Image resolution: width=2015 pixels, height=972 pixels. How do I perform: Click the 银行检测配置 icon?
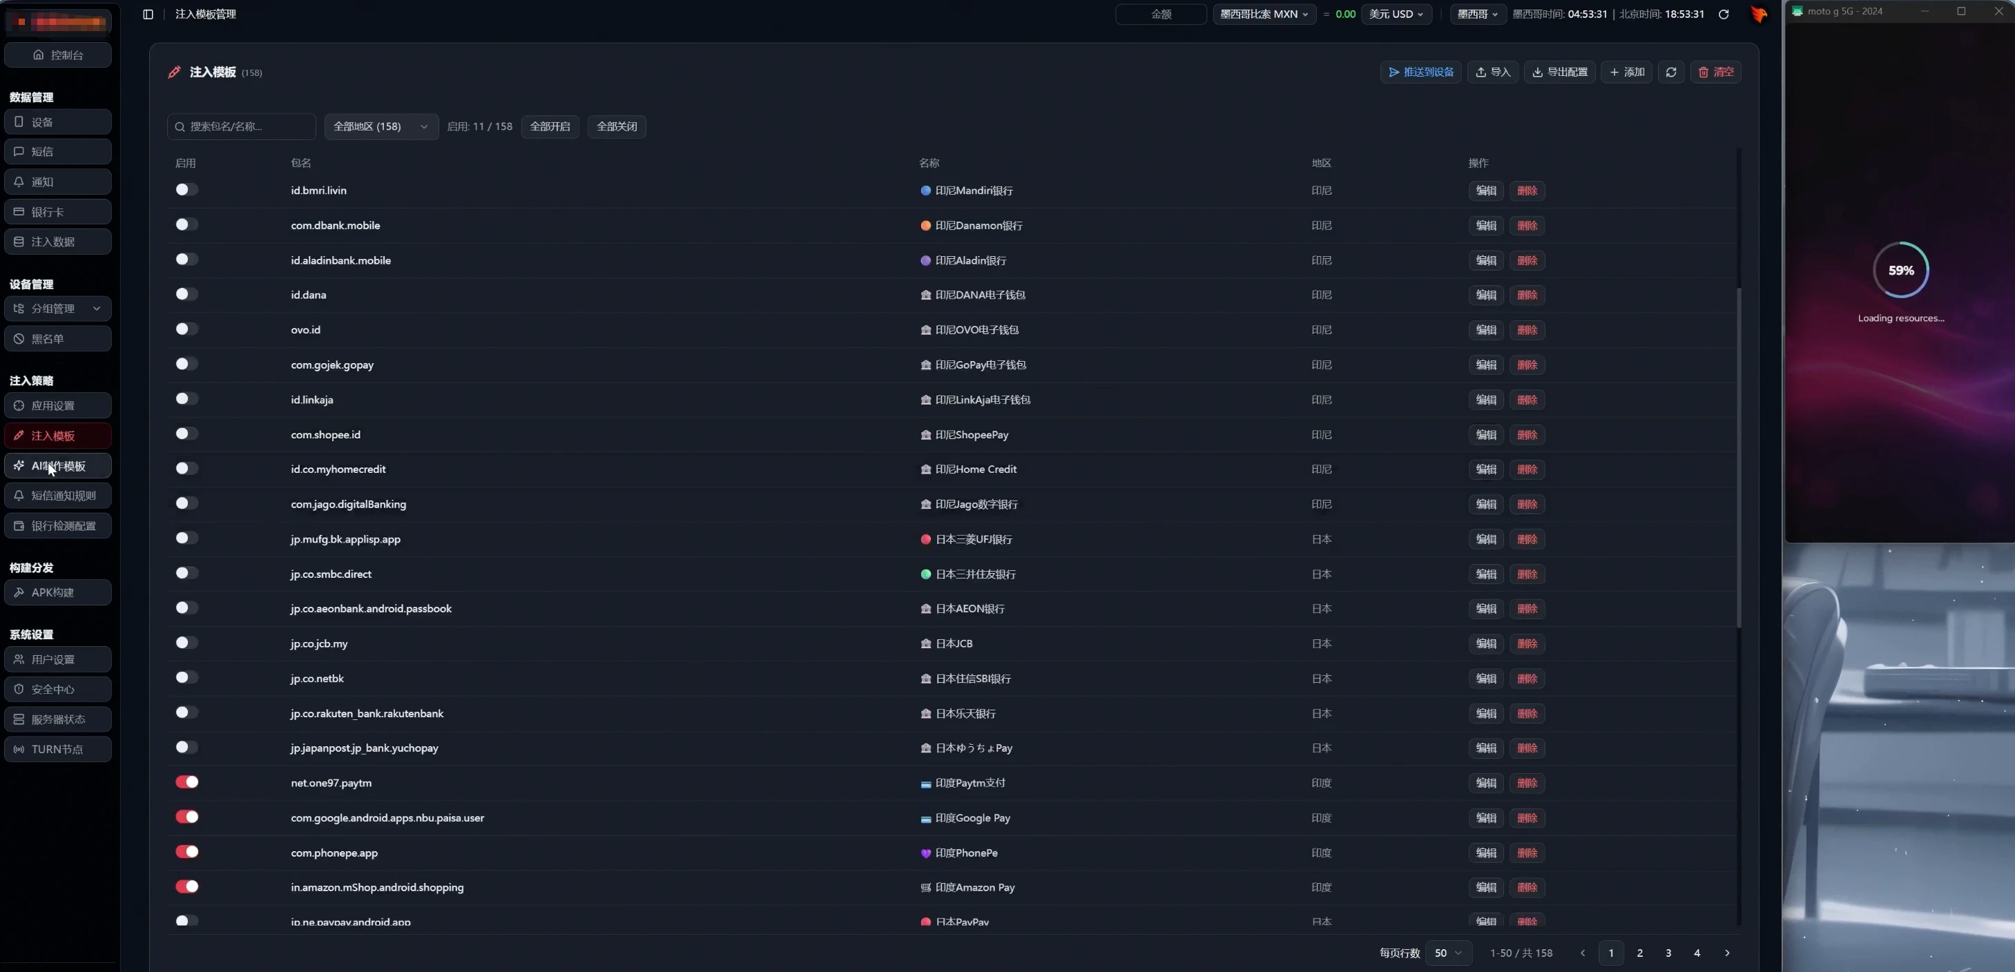tap(19, 525)
